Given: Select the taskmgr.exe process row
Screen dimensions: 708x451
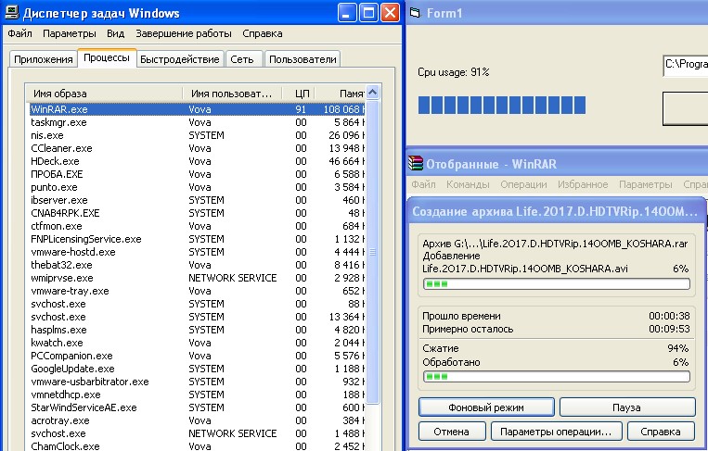Looking at the screenshot, I should (197, 122).
